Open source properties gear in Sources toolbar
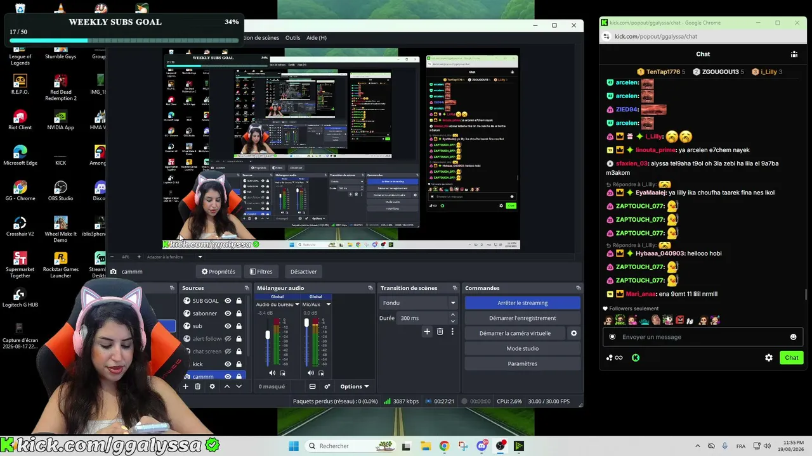 [x=212, y=386]
